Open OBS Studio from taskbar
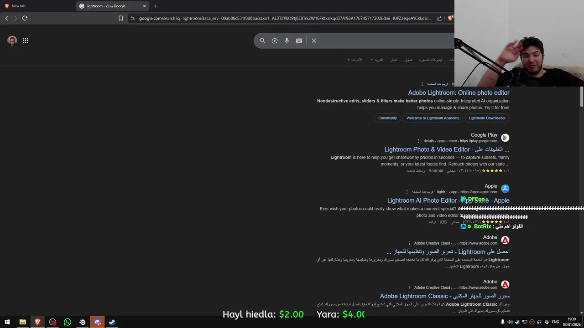 [x=52, y=322]
